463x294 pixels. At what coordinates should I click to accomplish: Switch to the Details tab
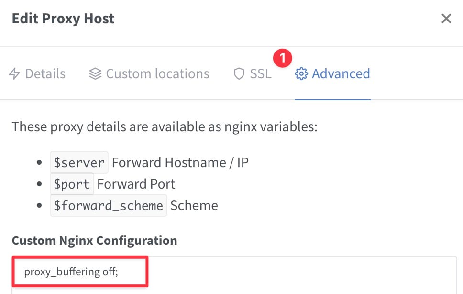pos(37,73)
